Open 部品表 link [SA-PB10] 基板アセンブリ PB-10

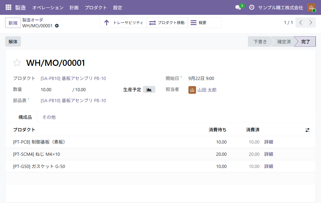(x=73, y=101)
